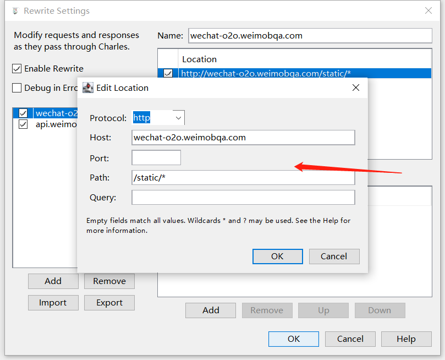Close the Rewrite Settings window
This screenshot has height=360, width=445.
click(x=428, y=11)
